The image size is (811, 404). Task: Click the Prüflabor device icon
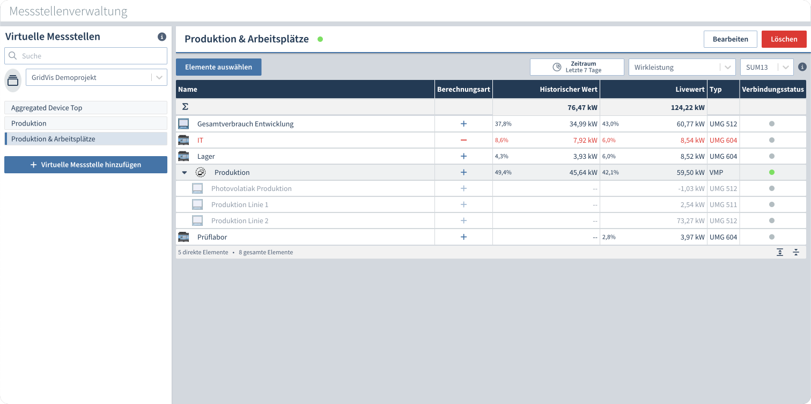point(183,237)
